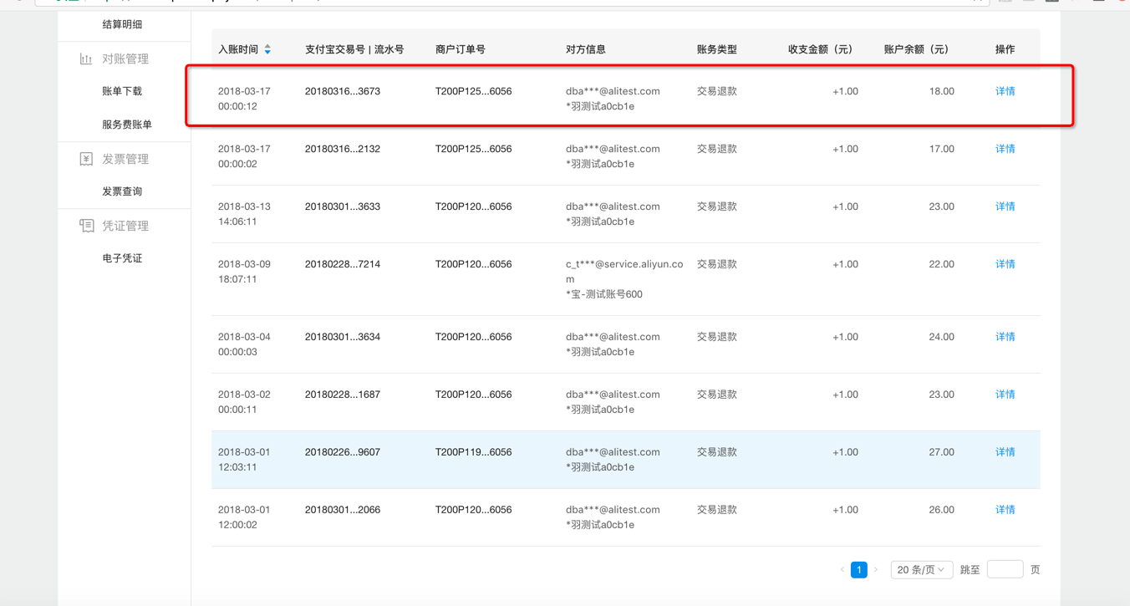
Task: Open 发票查询 in sidebar
Action: pyautogui.click(x=122, y=191)
